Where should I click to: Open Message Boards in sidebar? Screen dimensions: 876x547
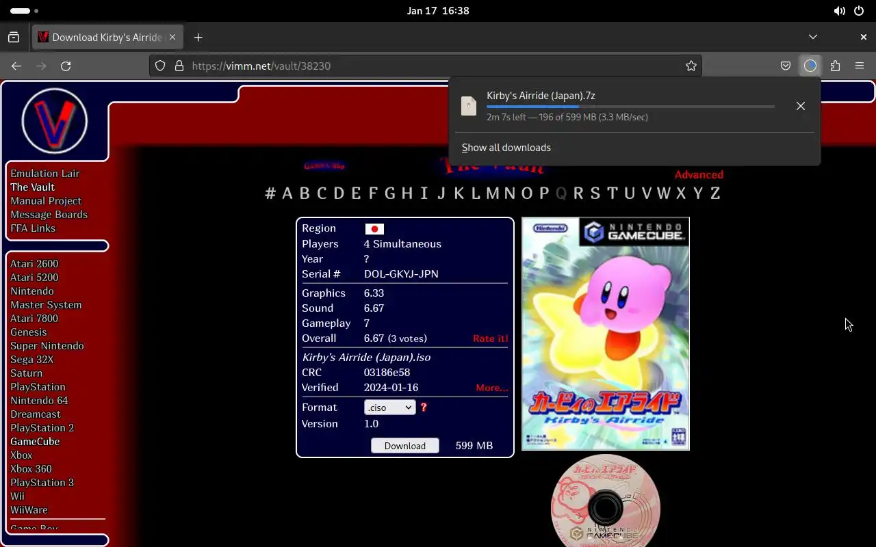[x=49, y=215]
